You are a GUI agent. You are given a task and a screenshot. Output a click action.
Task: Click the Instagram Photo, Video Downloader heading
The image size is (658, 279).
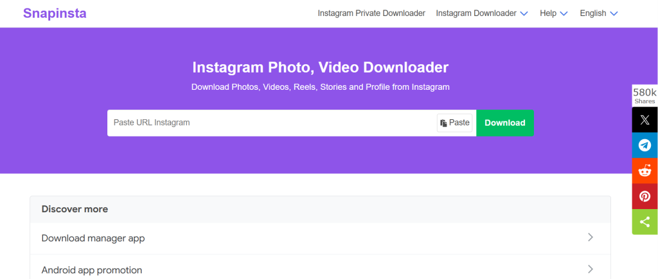[x=320, y=67]
